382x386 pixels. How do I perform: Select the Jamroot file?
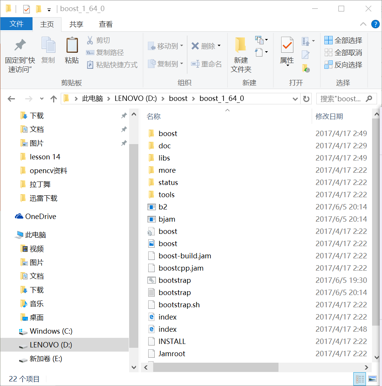[172, 354]
